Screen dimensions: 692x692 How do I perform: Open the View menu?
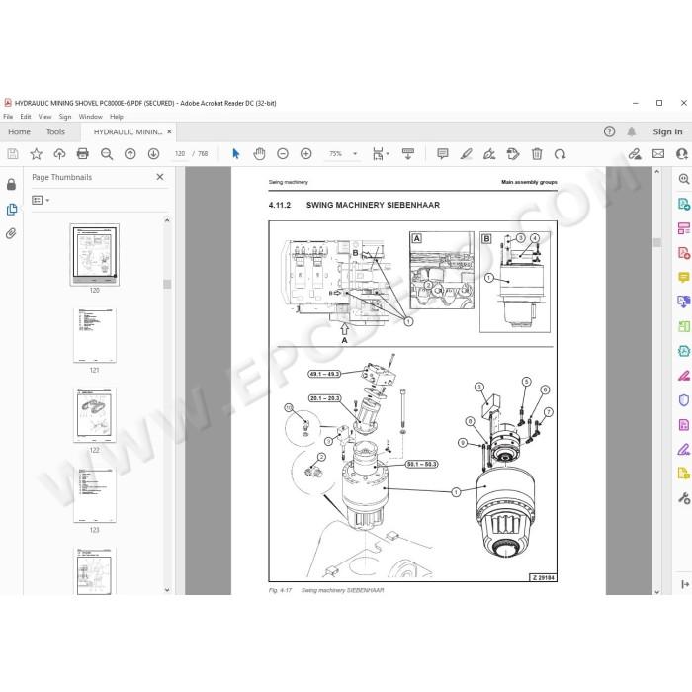pyautogui.click(x=45, y=117)
